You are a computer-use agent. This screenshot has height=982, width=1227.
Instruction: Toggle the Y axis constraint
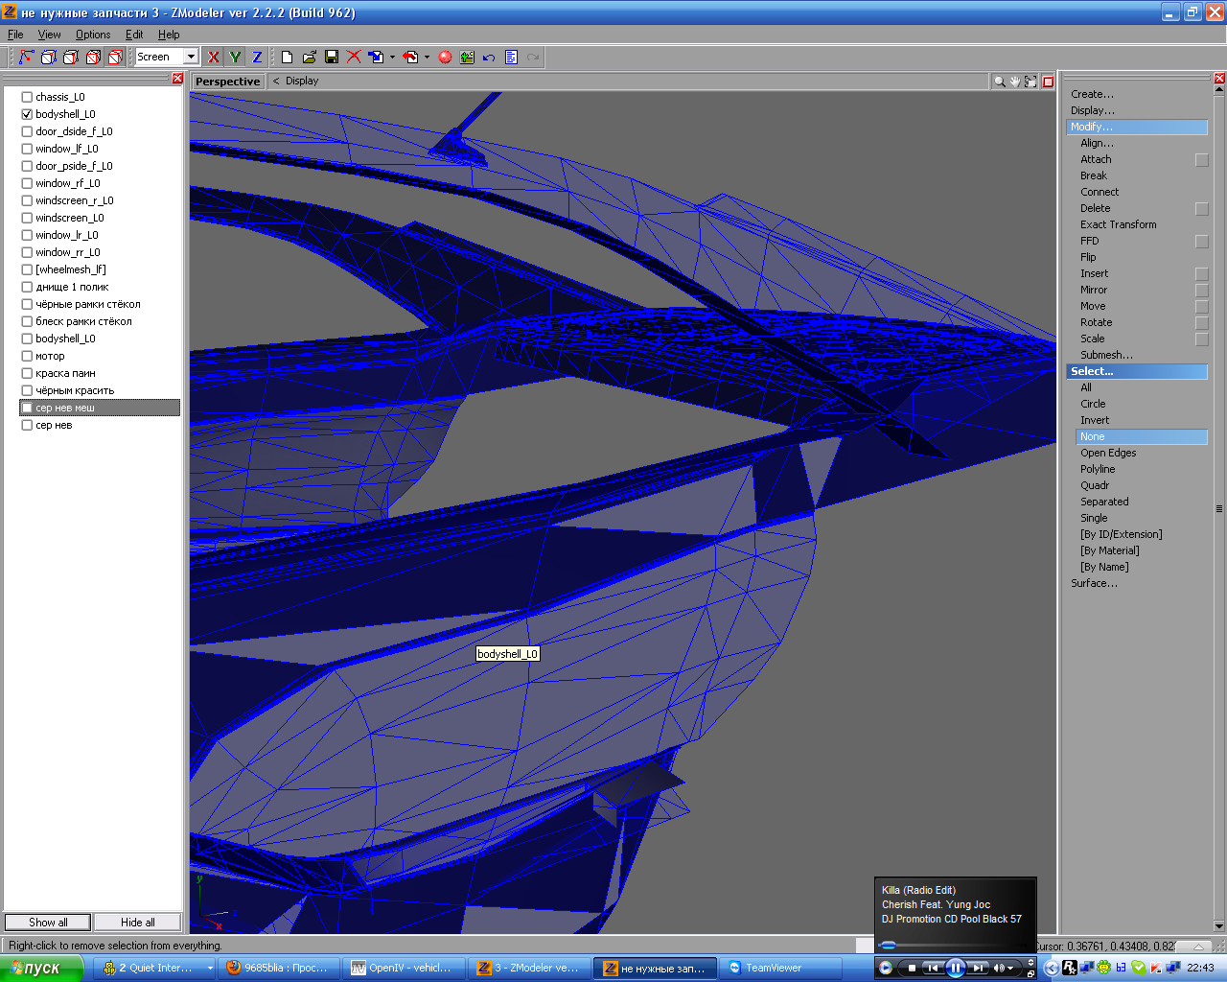pos(235,58)
